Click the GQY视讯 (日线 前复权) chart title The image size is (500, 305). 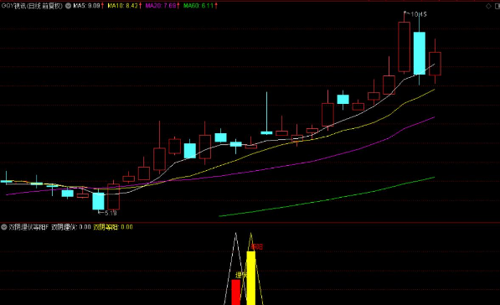tap(32, 6)
